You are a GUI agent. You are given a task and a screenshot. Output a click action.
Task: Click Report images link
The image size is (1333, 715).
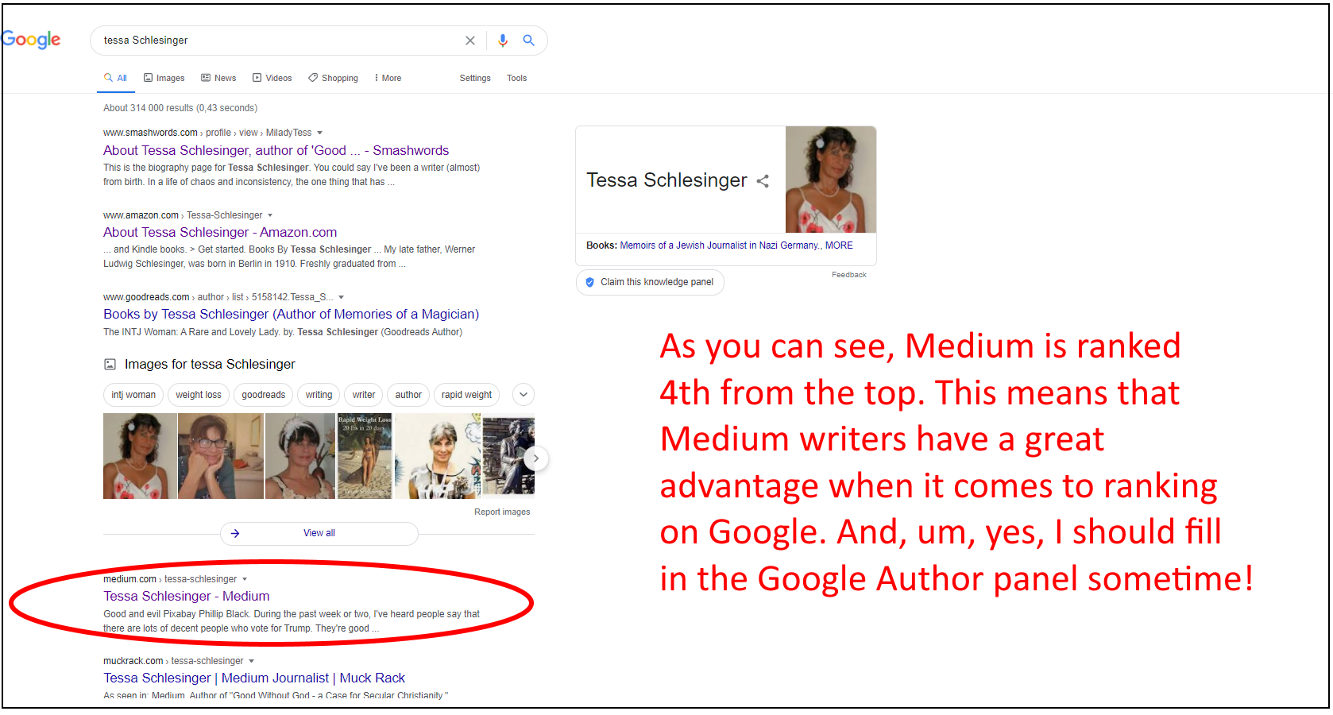[502, 512]
